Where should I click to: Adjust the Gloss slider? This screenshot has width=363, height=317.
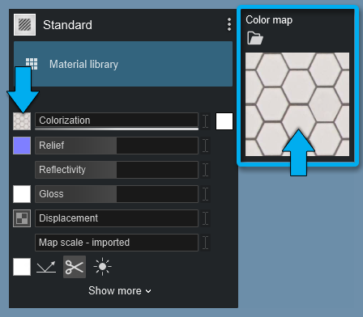click(117, 194)
